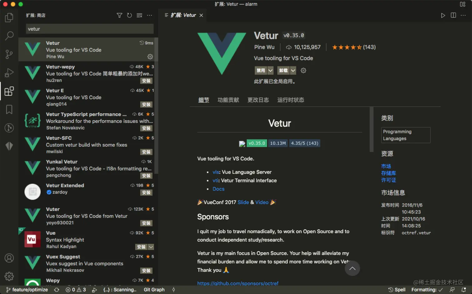This screenshot has height=294, width=472.
Task: Open the vti link
Action: 215,181
